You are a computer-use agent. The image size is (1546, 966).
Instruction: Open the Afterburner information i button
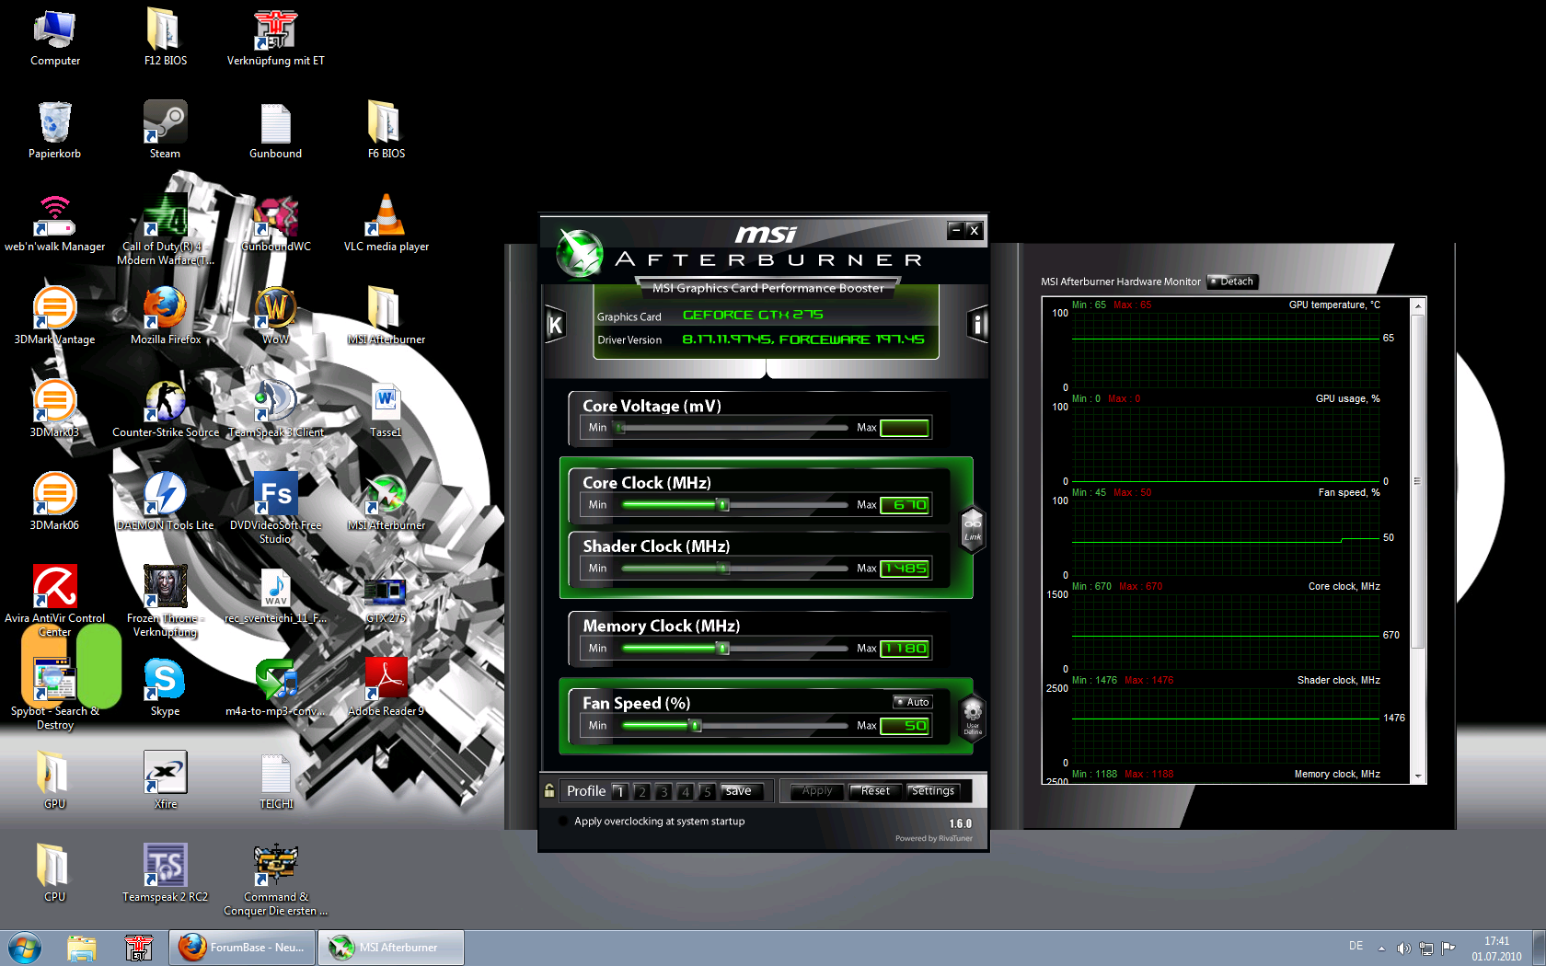[x=977, y=324]
